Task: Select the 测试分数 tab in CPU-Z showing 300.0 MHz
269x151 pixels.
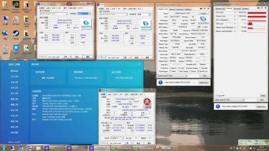Action: pos(72,8)
